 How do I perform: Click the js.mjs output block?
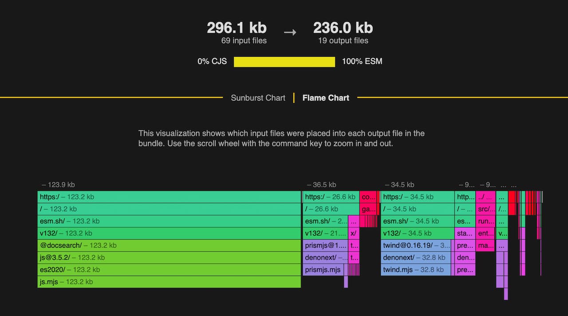(169, 281)
